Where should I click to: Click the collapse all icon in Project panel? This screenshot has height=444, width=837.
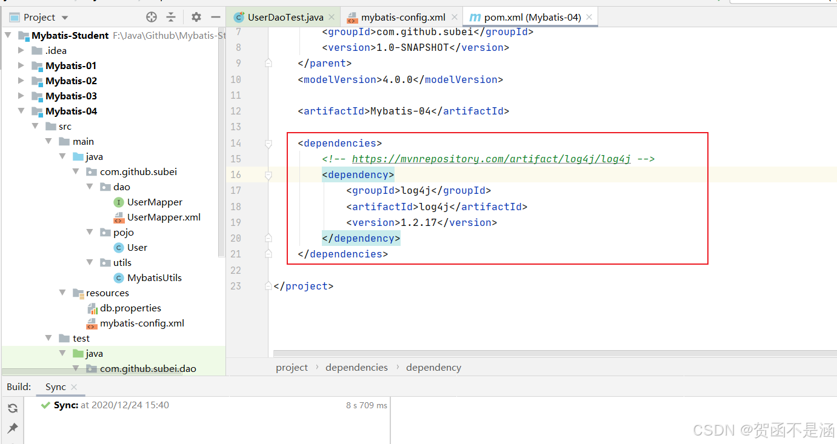click(171, 17)
